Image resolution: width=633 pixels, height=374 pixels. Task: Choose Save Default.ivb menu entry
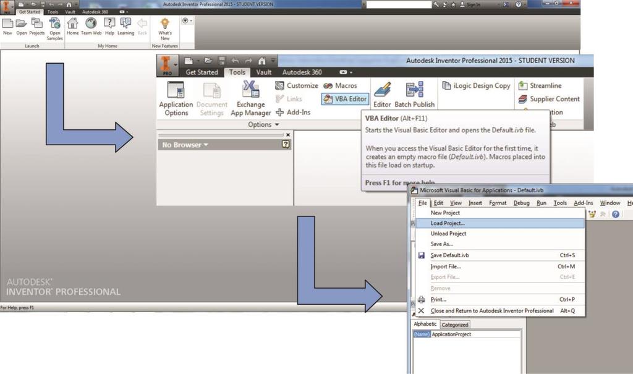(499, 255)
